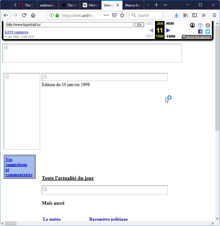
Task: Open Vos suggestions et commentaires link
Action: coord(19,167)
